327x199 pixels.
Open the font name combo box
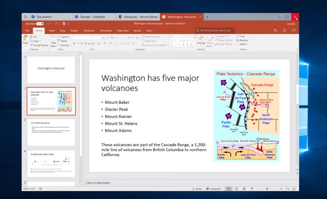point(83,38)
